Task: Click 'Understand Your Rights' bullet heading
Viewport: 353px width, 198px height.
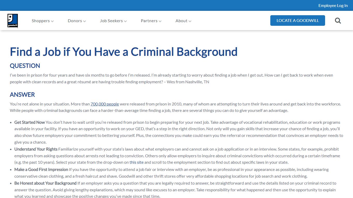Action: click(x=36, y=149)
